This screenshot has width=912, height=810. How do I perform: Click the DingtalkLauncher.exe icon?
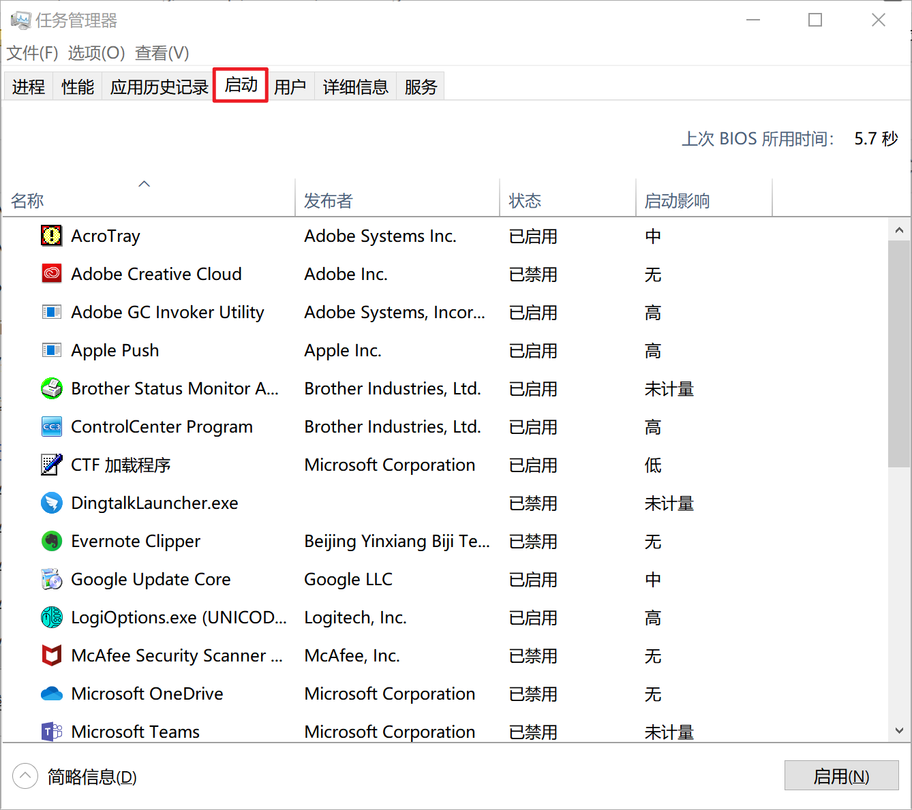click(x=52, y=503)
